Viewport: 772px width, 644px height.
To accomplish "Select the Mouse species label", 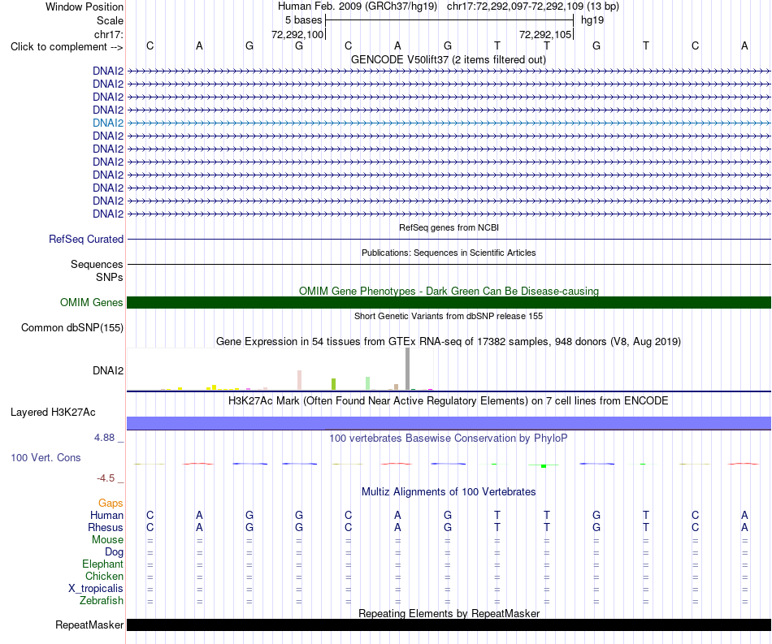I will pyautogui.click(x=107, y=540).
